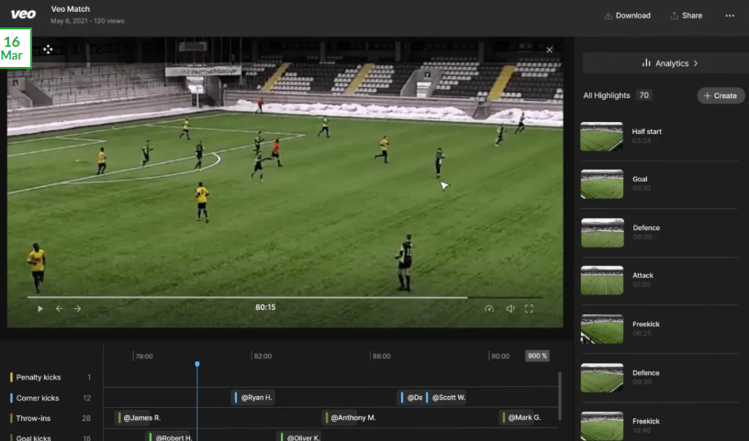
Task: Select the Corner kicks event category
Action: (38, 398)
